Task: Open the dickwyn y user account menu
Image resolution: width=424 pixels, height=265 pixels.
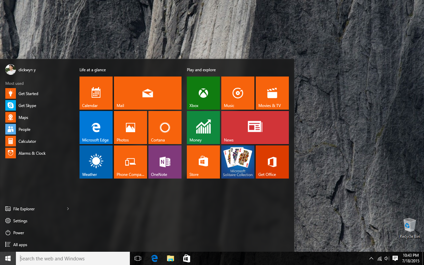Action: (x=21, y=70)
